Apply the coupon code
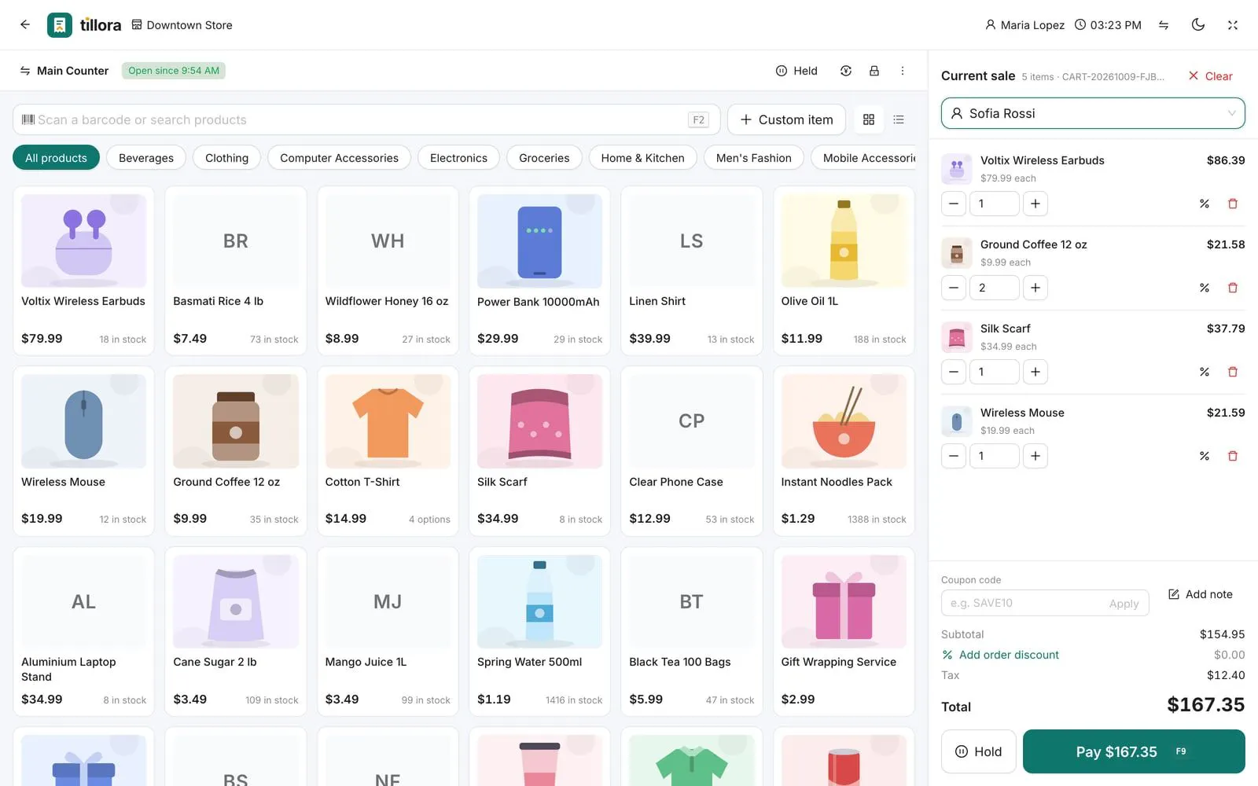This screenshot has height=786, width=1258. click(x=1124, y=604)
